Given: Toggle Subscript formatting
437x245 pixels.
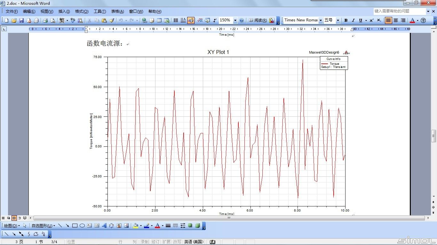Looking at the screenshot, I should click(x=379, y=20).
